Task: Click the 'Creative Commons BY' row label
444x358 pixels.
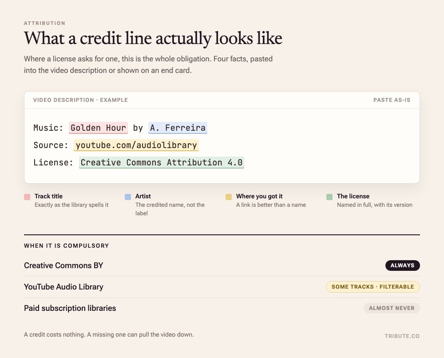Action: click(x=63, y=265)
